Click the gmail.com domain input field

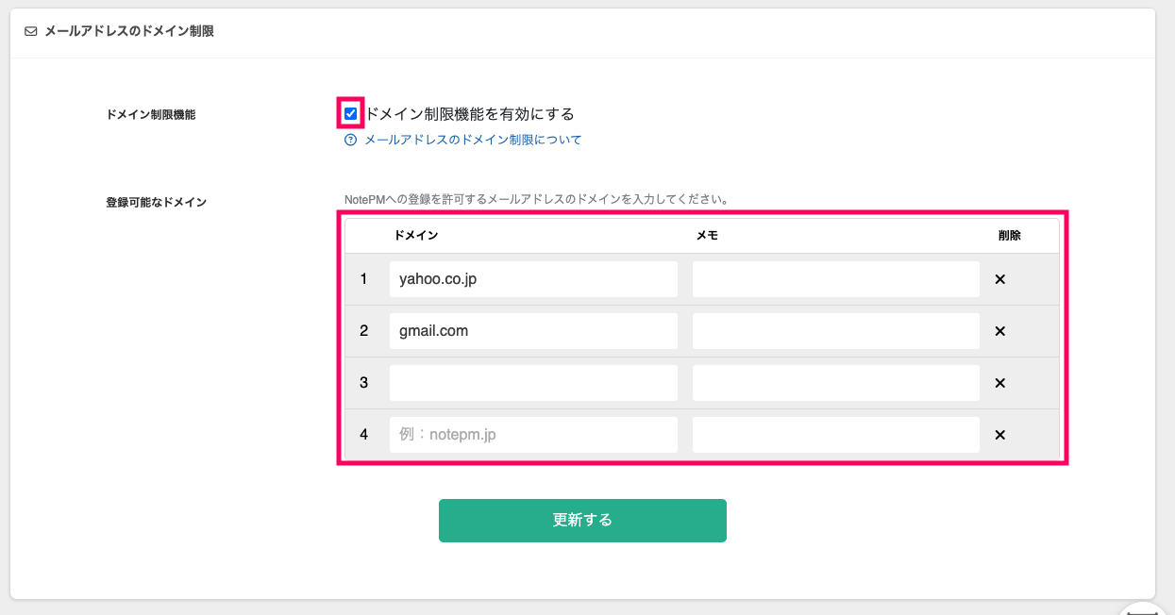click(533, 330)
